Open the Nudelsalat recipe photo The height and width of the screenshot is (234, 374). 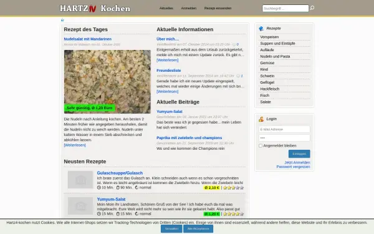107,82
